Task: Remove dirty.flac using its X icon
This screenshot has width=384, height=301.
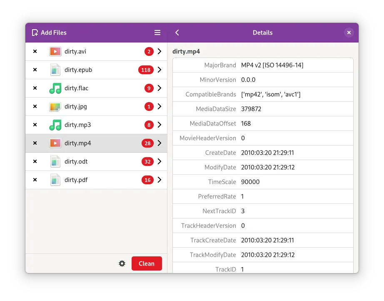Action: click(35, 88)
